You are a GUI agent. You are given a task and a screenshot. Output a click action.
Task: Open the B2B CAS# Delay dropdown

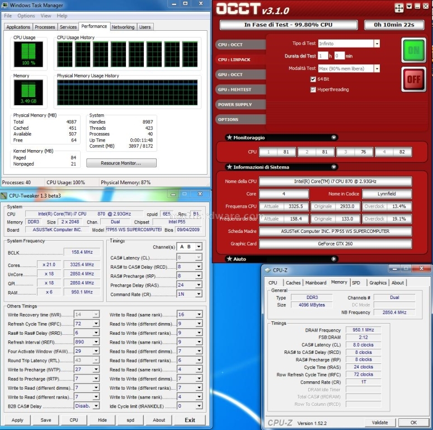coord(96,406)
